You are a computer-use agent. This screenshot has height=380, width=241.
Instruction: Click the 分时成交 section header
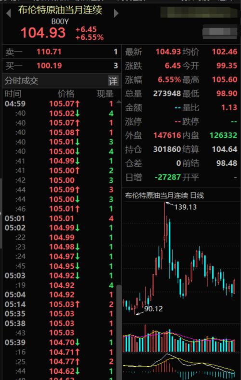(x=22, y=81)
